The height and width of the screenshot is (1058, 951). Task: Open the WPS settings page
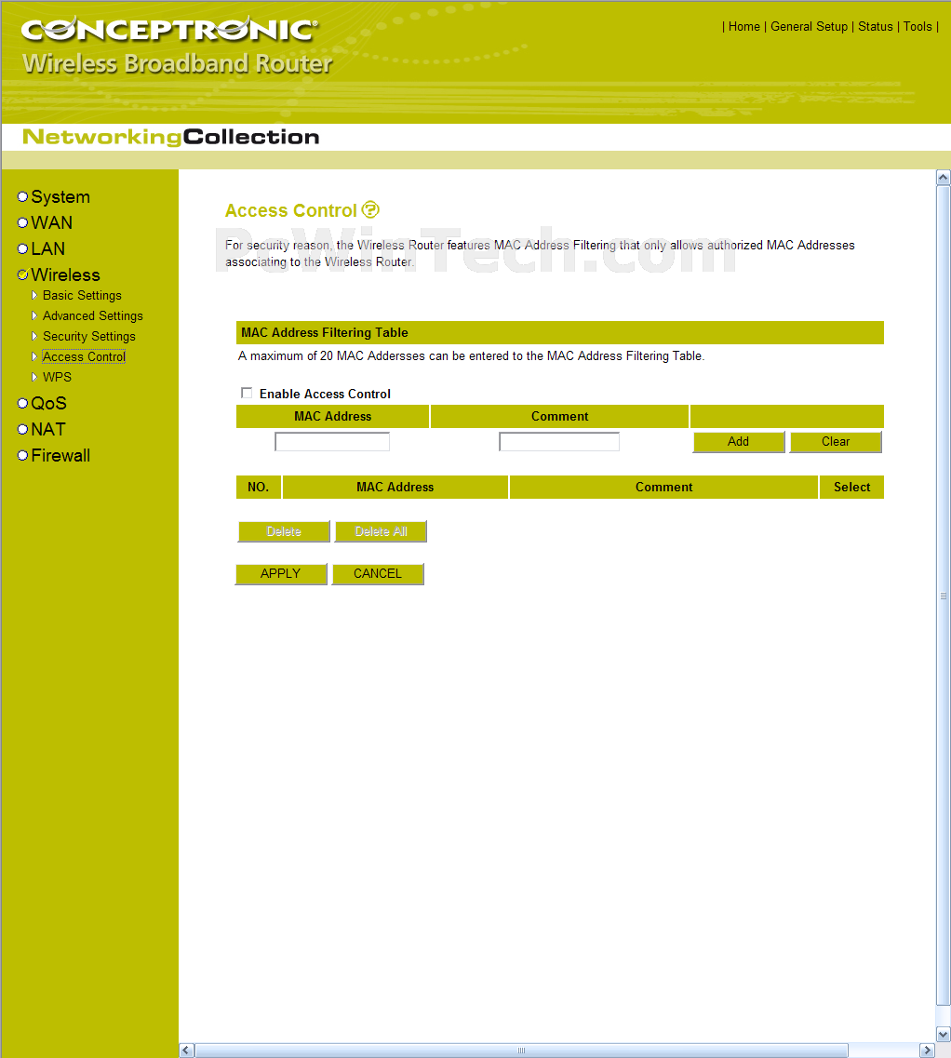pos(58,377)
